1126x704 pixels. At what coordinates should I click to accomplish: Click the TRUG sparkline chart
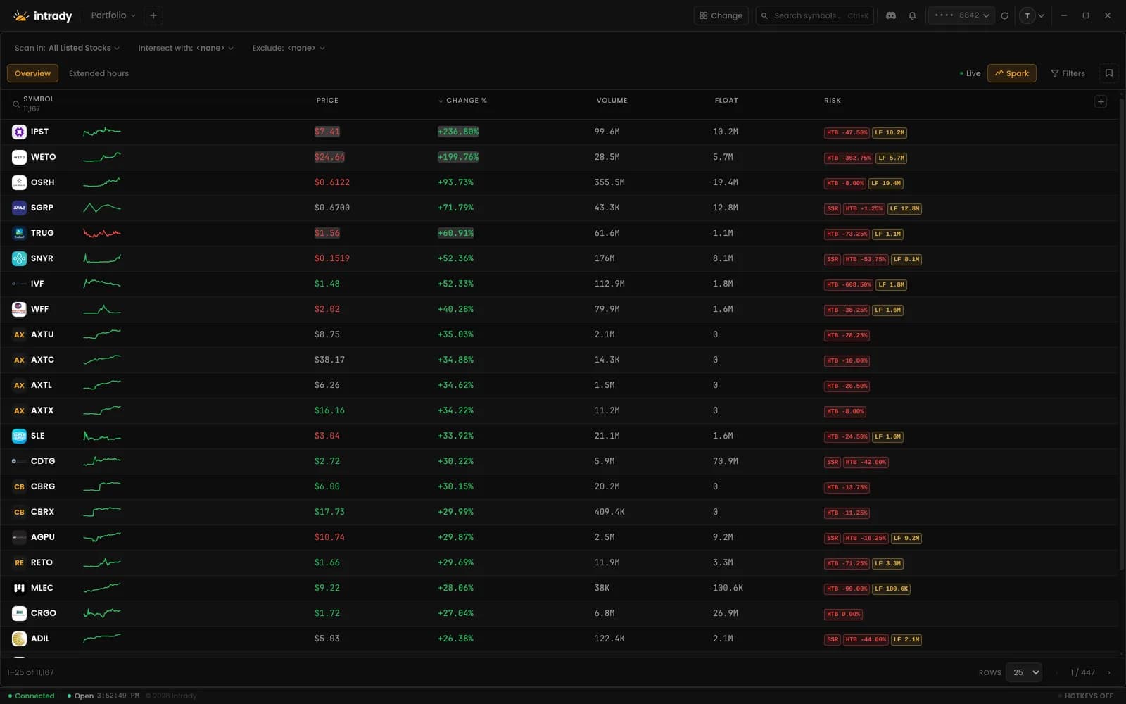pos(102,233)
